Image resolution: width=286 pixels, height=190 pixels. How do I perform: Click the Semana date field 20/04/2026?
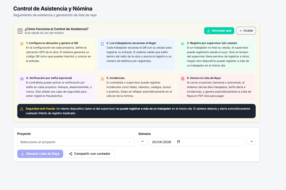(x=197, y=142)
